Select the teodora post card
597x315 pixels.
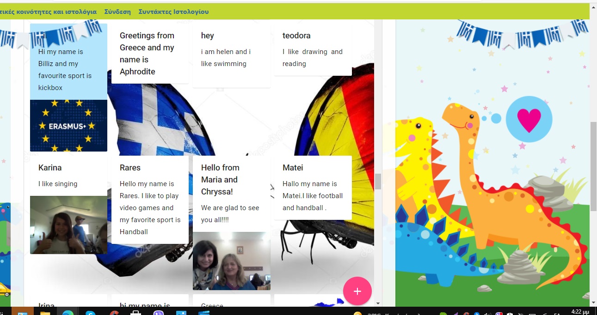click(x=313, y=49)
